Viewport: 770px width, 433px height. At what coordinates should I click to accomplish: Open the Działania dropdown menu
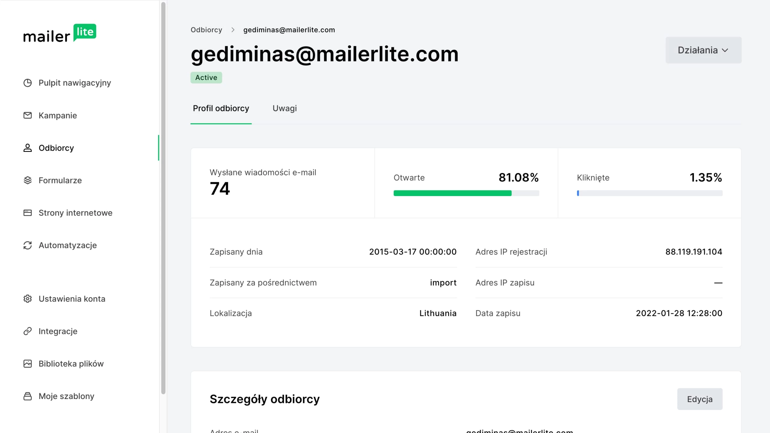703,50
